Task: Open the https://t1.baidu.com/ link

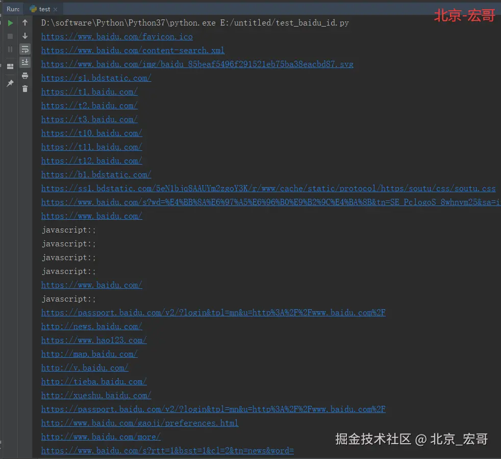Action: (89, 92)
